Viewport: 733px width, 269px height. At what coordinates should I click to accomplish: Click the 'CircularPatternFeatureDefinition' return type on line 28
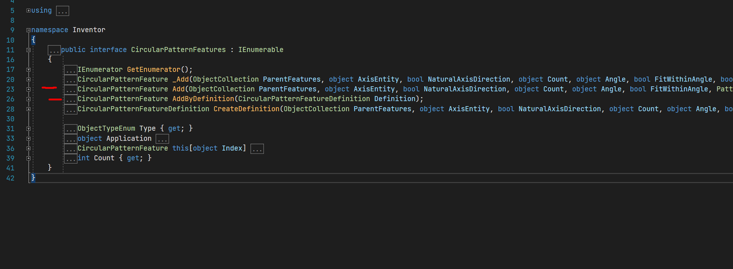click(x=143, y=109)
